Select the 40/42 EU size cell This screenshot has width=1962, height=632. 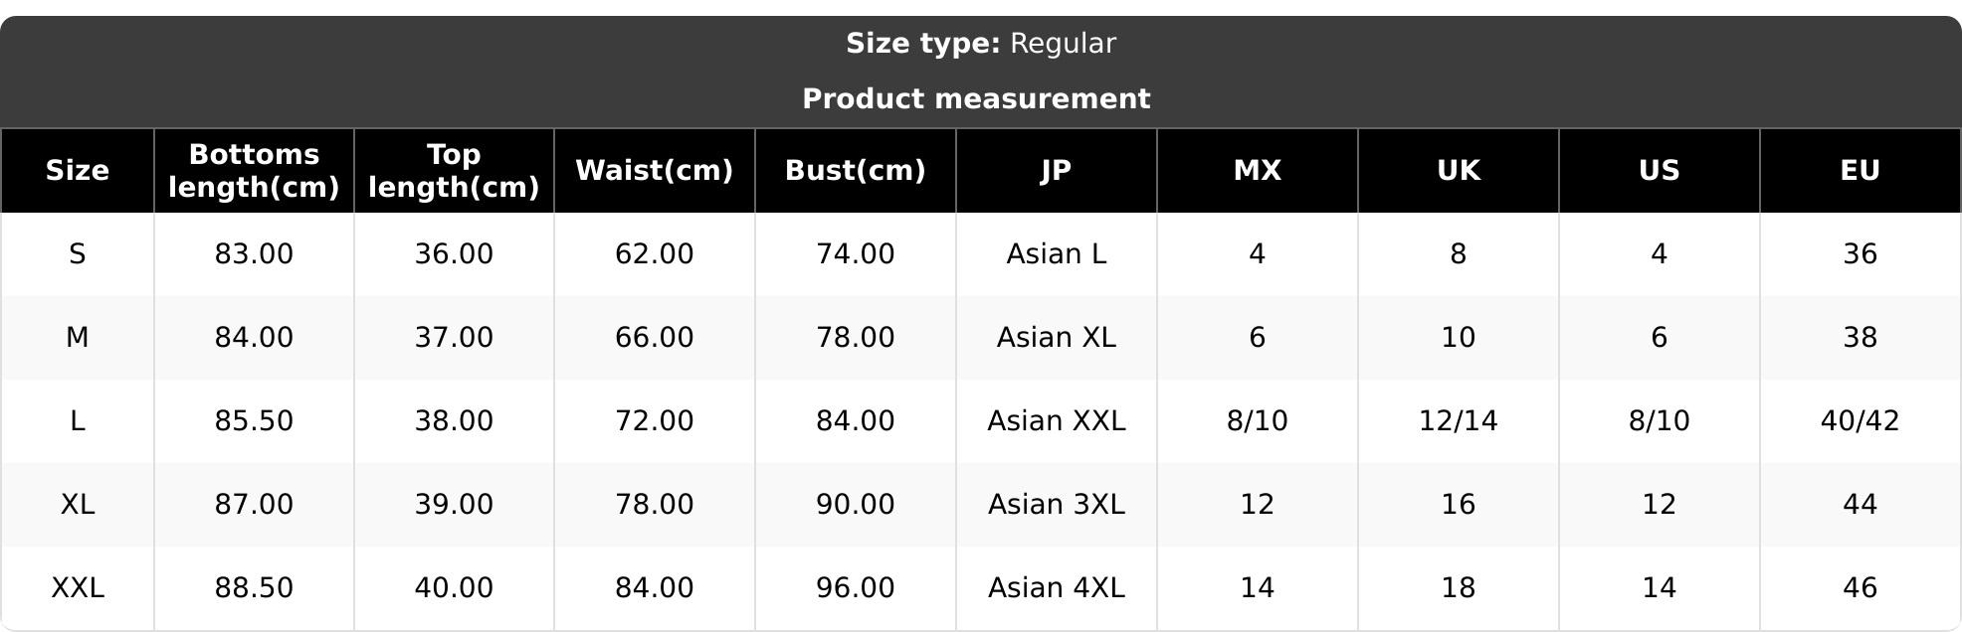pyautogui.click(x=1861, y=421)
